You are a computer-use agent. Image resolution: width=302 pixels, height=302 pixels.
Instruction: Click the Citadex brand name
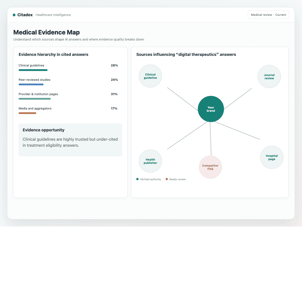point(25,15)
